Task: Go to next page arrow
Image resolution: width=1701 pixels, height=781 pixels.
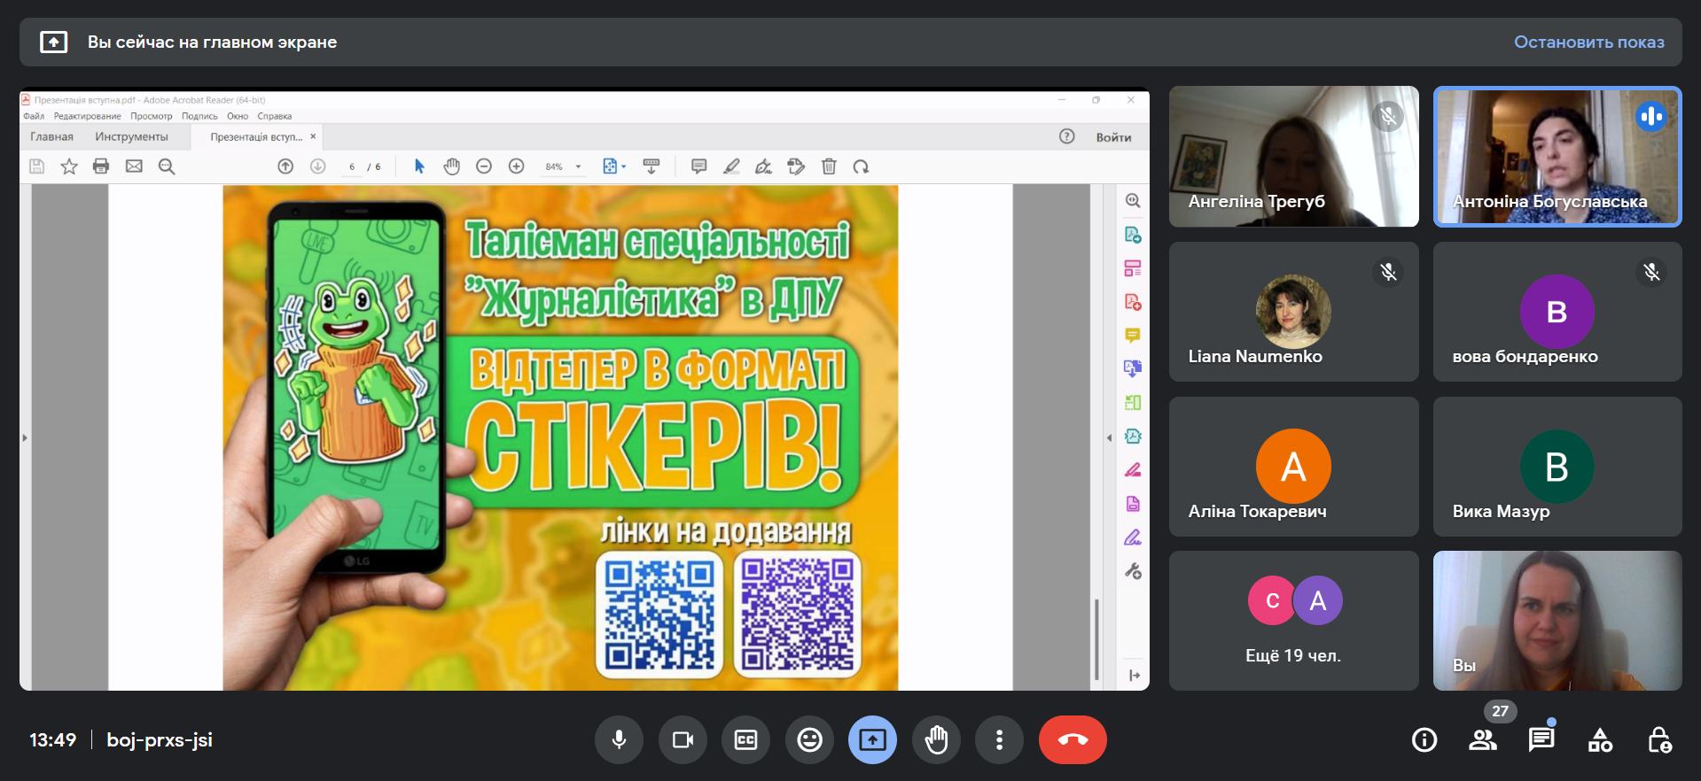Action: [x=318, y=166]
